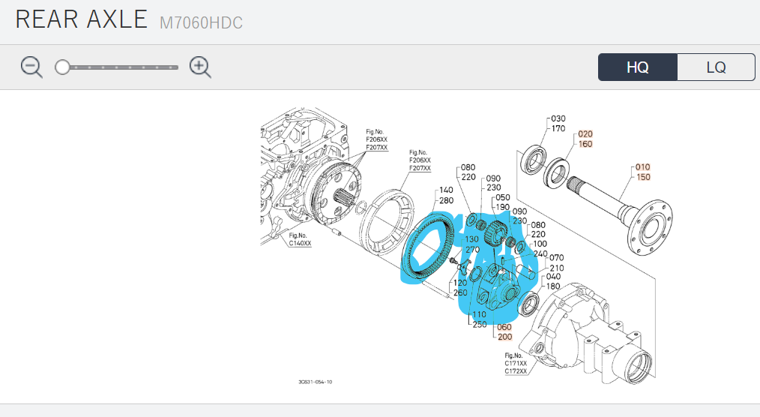Click part number 070 label
Screen dimensions: 760x417
point(556,258)
